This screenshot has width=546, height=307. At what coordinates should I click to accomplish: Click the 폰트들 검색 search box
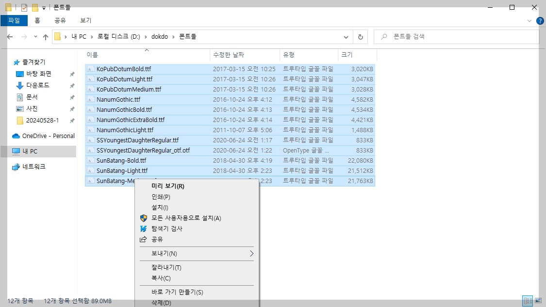point(457,36)
